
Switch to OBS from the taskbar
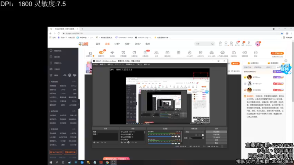(x=114, y=162)
